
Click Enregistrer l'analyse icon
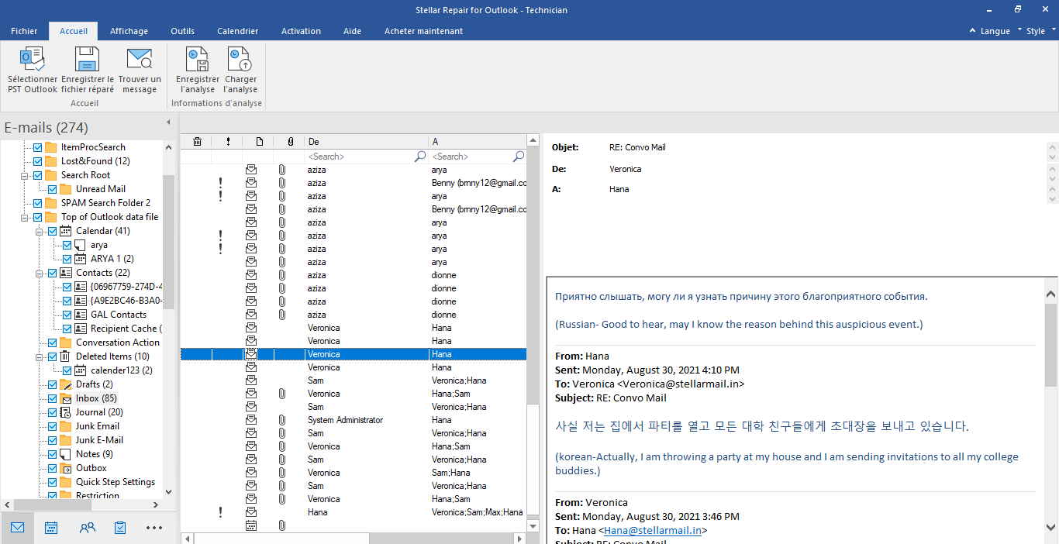point(197,60)
